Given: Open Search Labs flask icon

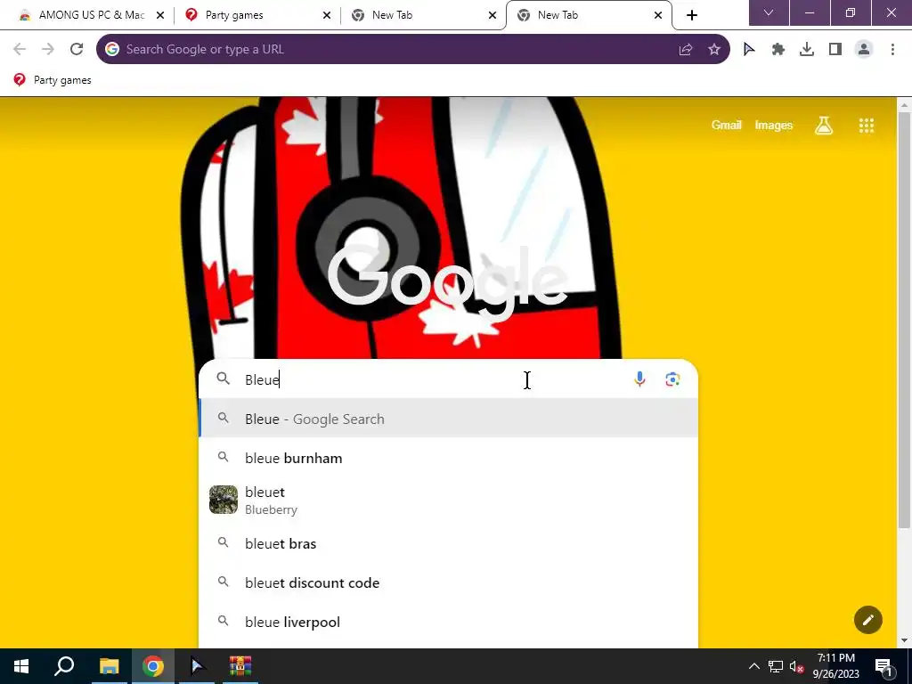Looking at the screenshot, I should click(x=824, y=125).
